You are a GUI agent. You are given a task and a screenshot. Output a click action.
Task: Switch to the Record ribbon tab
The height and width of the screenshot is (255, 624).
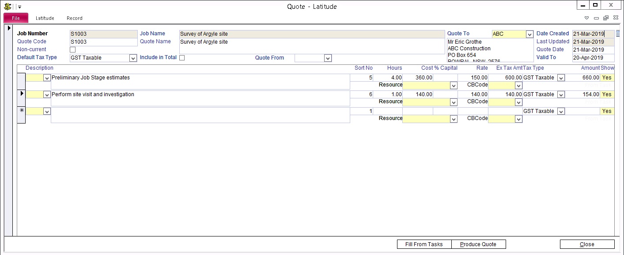75,18
